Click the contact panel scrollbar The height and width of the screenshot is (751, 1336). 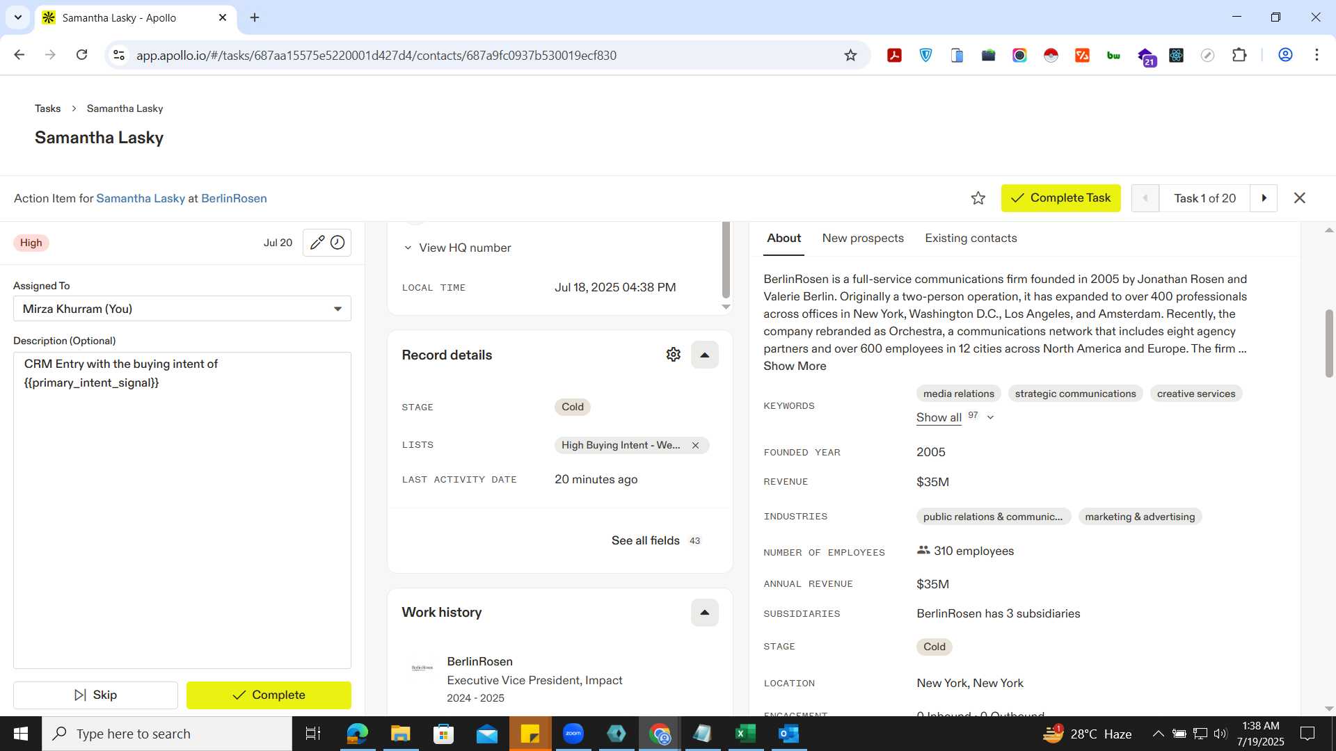726,261
